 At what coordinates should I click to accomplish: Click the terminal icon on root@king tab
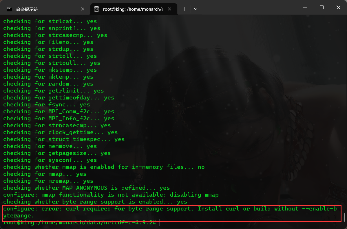(96, 9)
